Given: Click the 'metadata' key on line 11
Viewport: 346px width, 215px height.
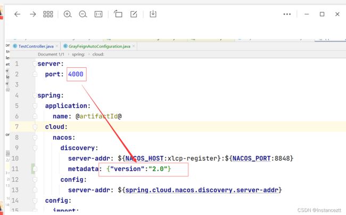Looking at the screenshot, I should click(x=83, y=169).
